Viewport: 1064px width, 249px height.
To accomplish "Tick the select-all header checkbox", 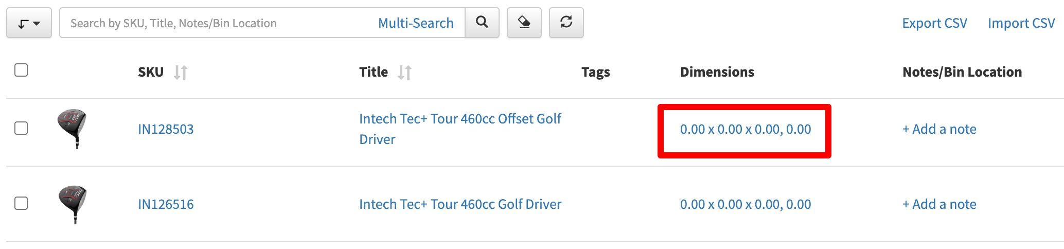I will pyautogui.click(x=21, y=70).
